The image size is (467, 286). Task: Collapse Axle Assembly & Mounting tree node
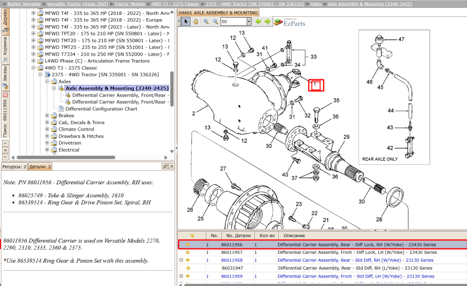(54, 88)
